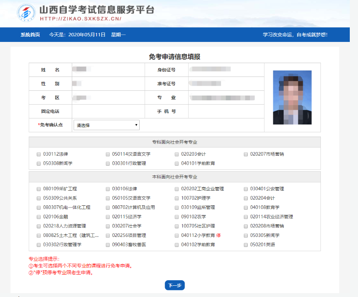The height and width of the screenshot is (297, 358).
Task: Select the 080825土木工程 checkbox
Action: [38, 236]
